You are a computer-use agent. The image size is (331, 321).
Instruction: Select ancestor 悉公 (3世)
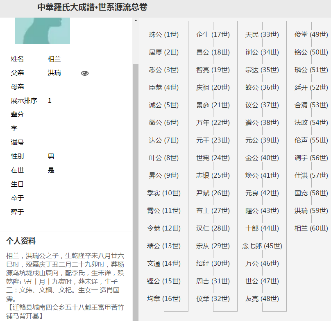click(163, 70)
